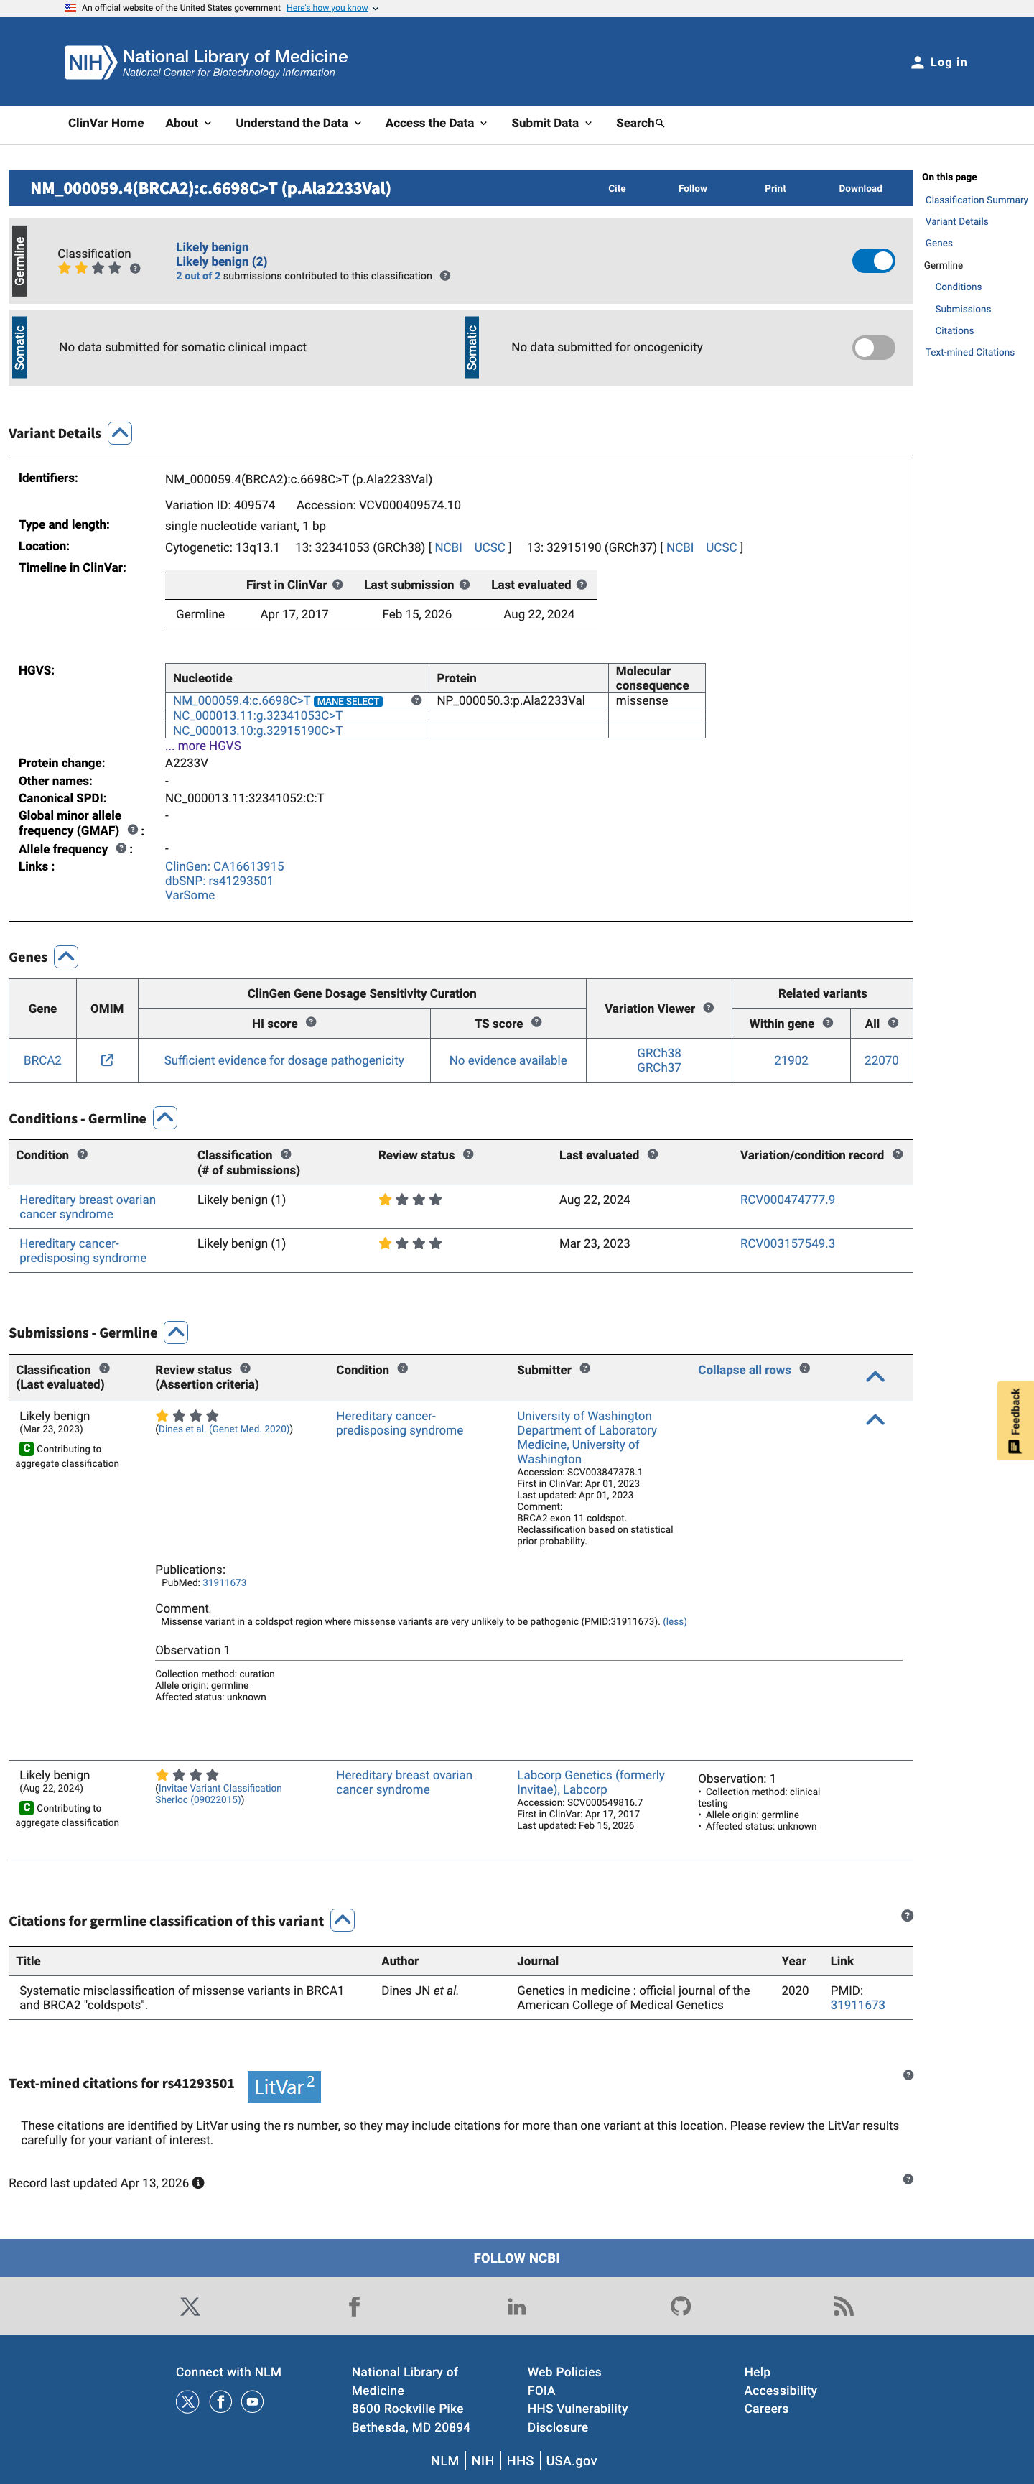Open ClinGen CA16613915 link
The width and height of the screenshot is (1034, 2484).
(x=225, y=867)
